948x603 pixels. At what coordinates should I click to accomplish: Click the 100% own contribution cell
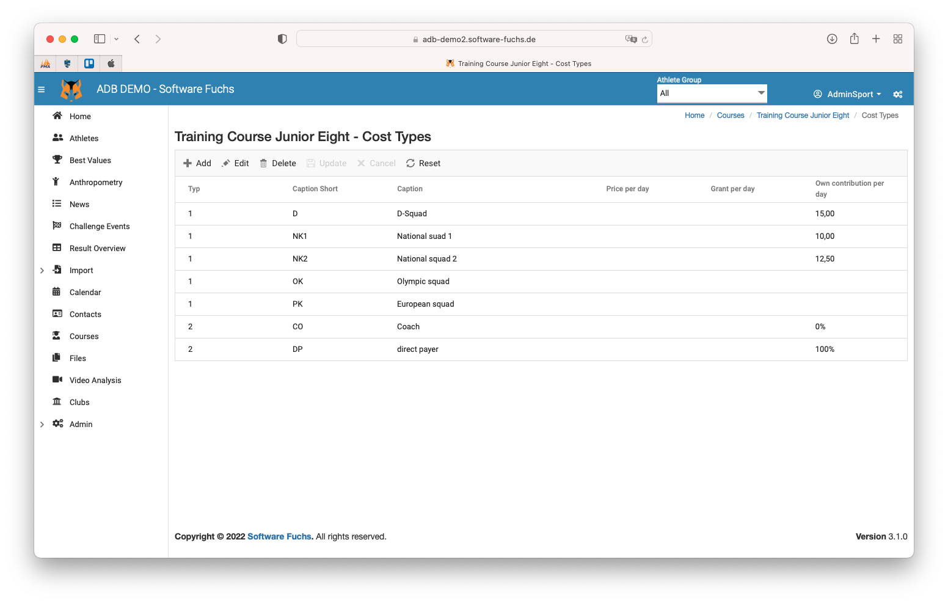pos(825,349)
